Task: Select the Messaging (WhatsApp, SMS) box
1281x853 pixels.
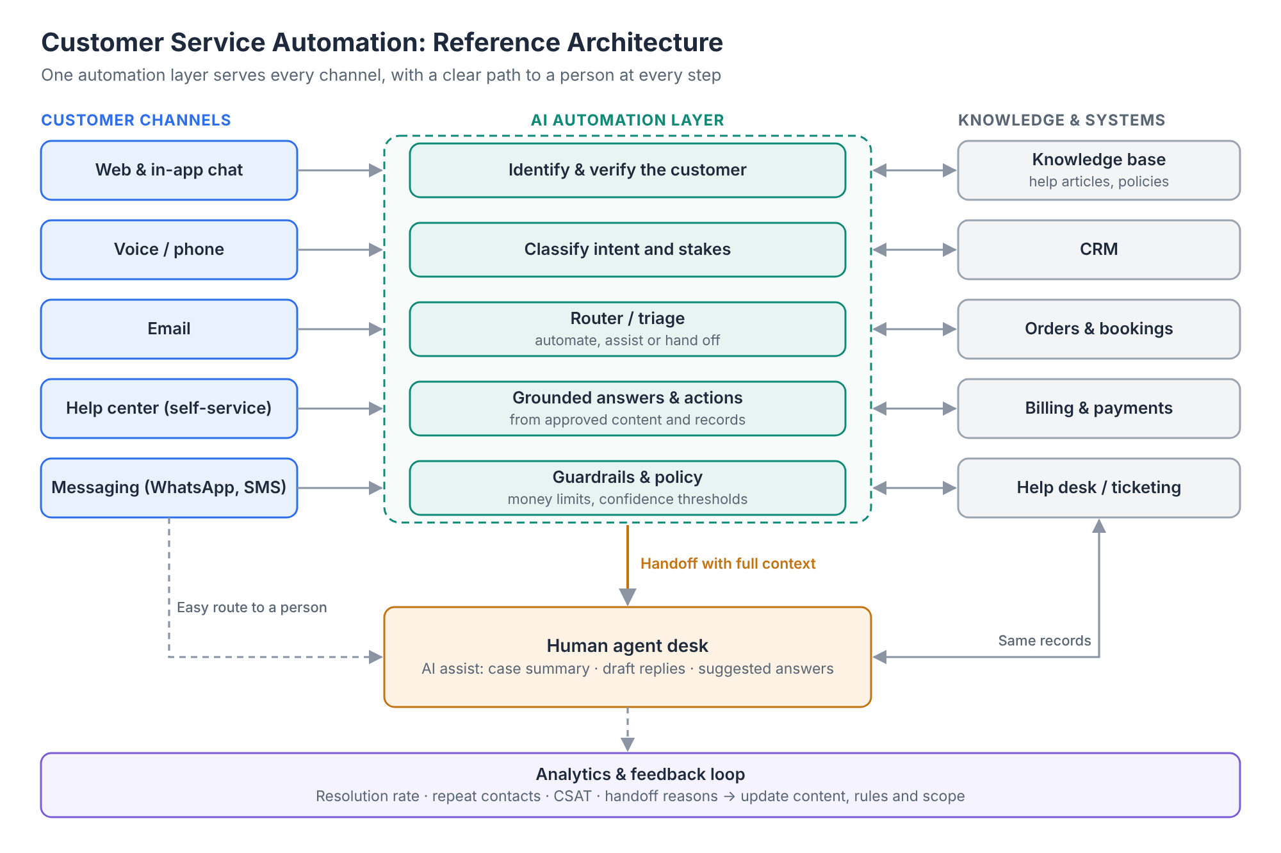Action: point(169,488)
